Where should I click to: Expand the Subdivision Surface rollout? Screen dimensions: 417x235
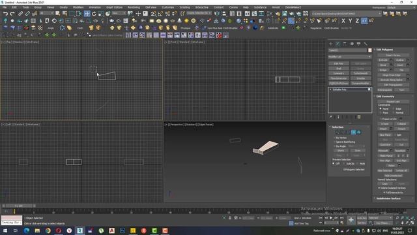tap(388, 198)
